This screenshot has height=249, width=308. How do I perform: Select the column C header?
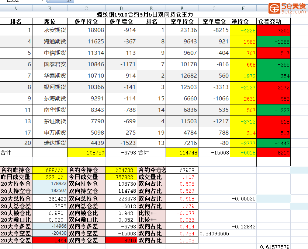86,8
